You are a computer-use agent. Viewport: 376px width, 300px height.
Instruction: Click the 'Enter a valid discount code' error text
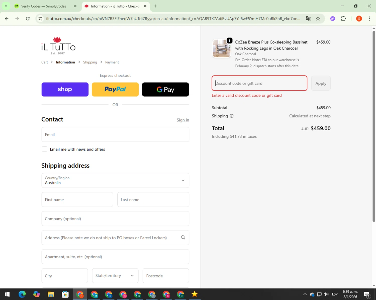247,95
